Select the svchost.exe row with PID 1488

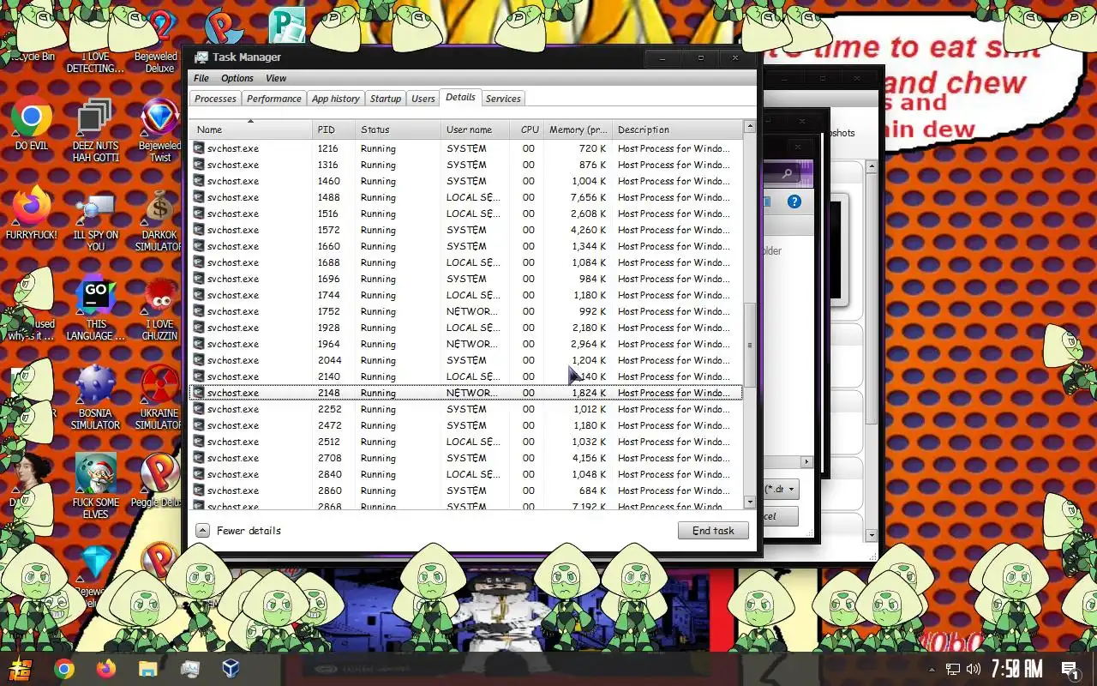pyautogui.click(x=465, y=197)
